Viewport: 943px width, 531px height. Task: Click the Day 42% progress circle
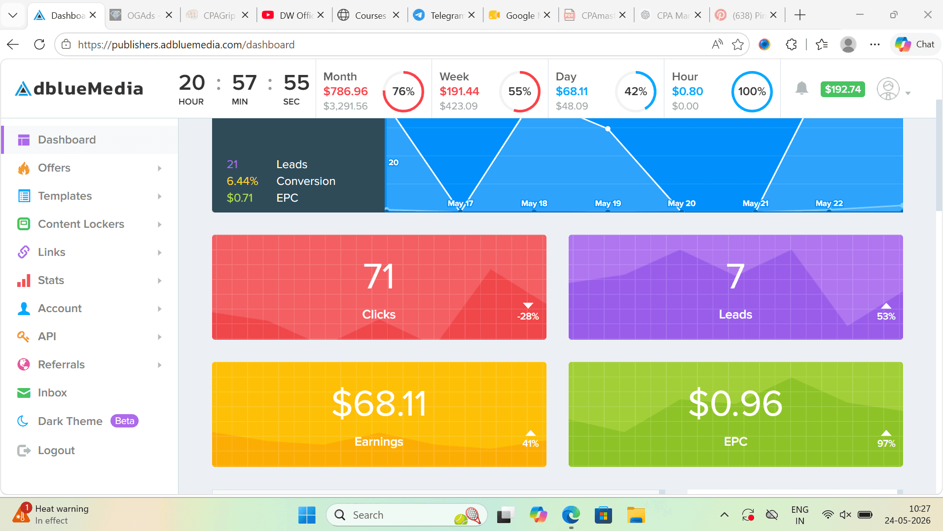coord(636,91)
